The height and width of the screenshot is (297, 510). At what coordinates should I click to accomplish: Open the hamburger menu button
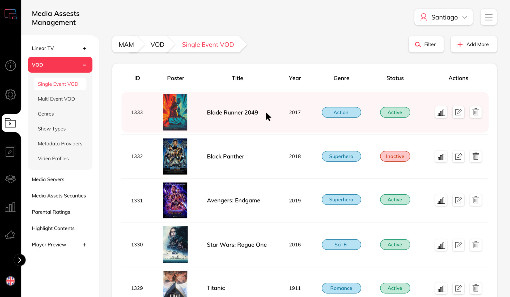(488, 17)
